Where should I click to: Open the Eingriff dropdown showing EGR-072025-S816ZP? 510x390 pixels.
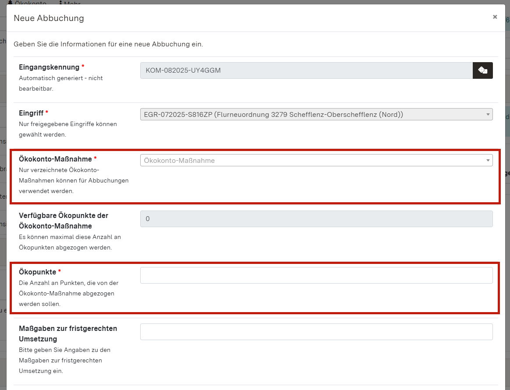pyautogui.click(x=316, y=114)
